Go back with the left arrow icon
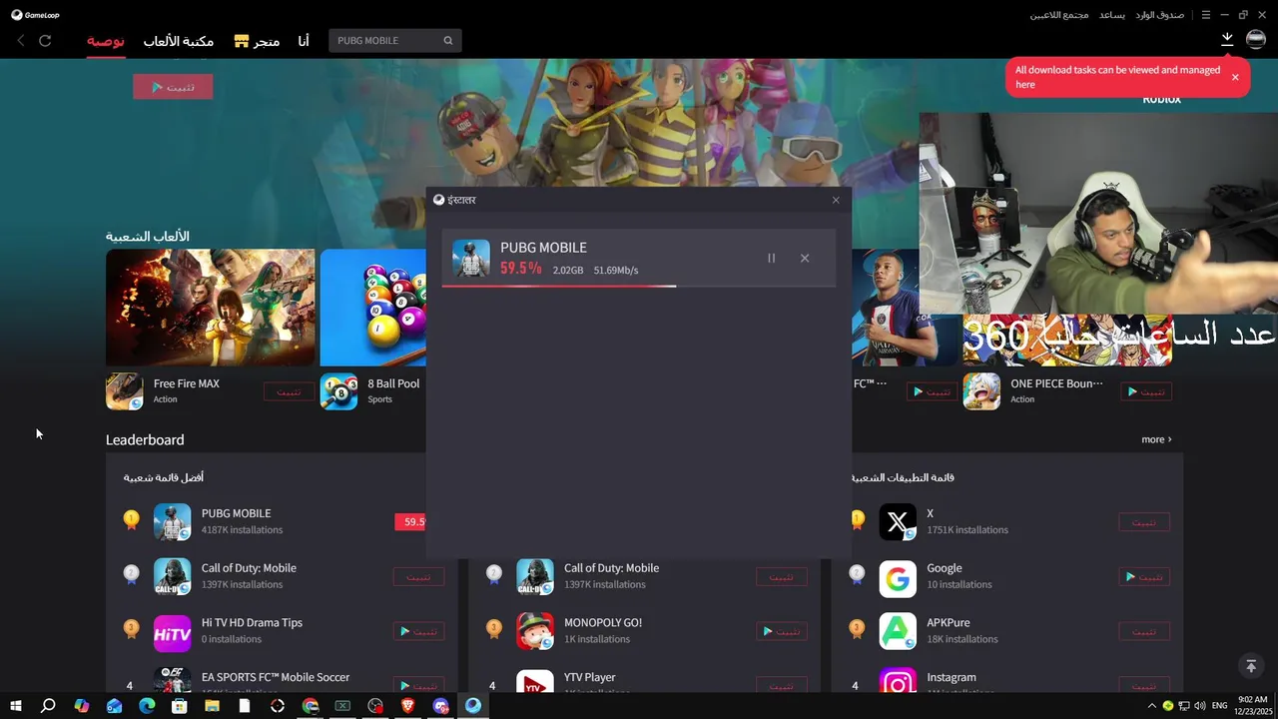 click(x=20, y=40)
